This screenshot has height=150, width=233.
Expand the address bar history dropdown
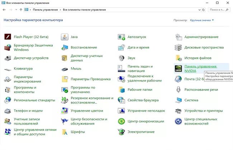point(199,10)
